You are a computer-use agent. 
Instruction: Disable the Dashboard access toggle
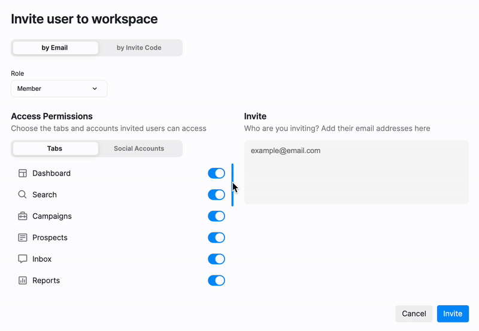point(216,173)
